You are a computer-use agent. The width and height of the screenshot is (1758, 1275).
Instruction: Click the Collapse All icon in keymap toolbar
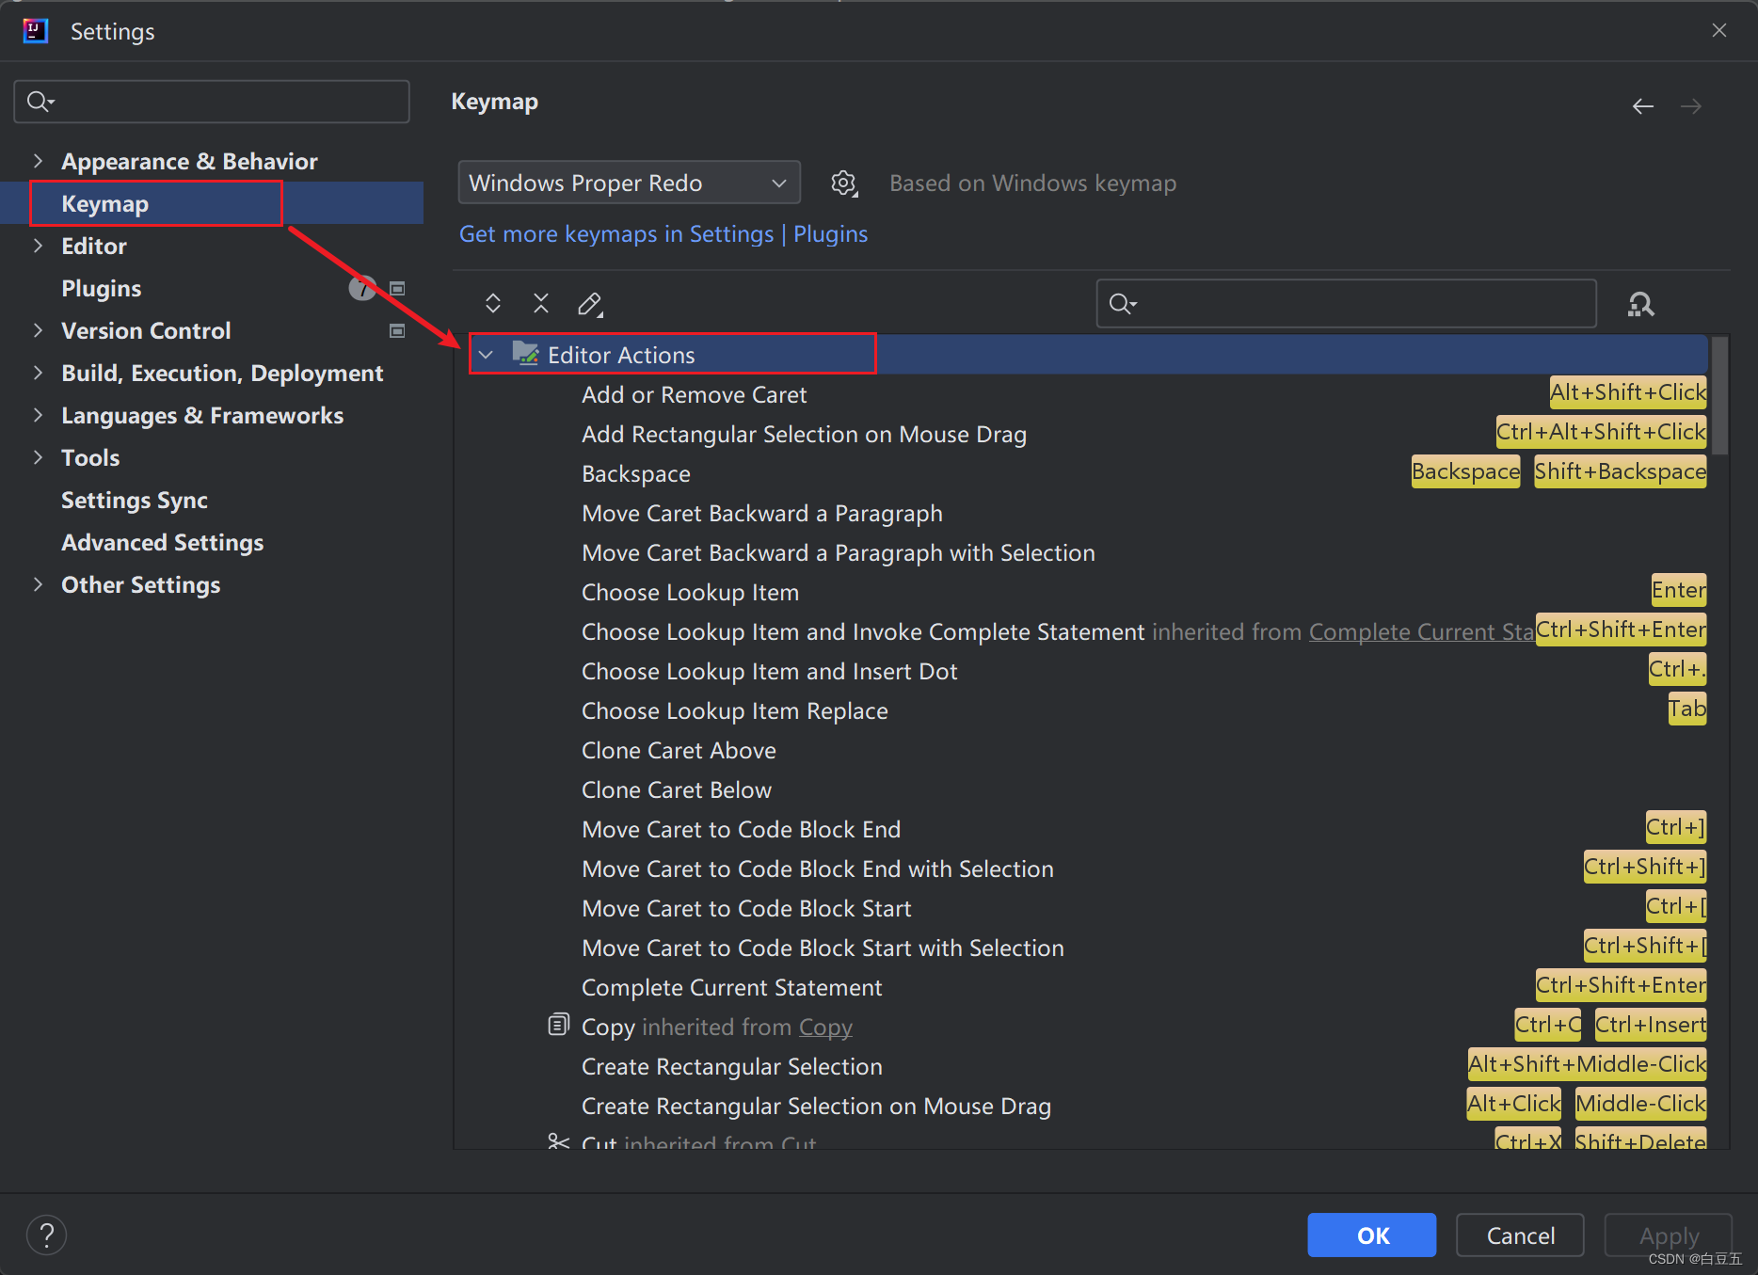click(541, 303)
